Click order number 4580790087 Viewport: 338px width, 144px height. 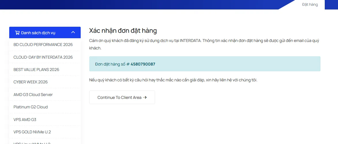point(143,64)
